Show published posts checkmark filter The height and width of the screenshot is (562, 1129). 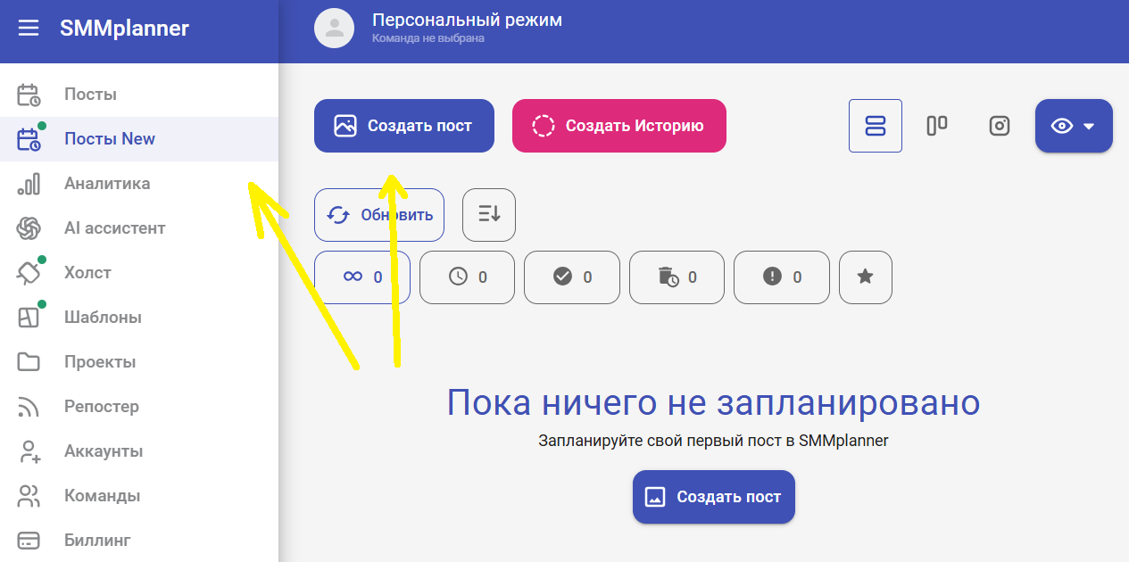pyautogui.click(x=571, y=277)
